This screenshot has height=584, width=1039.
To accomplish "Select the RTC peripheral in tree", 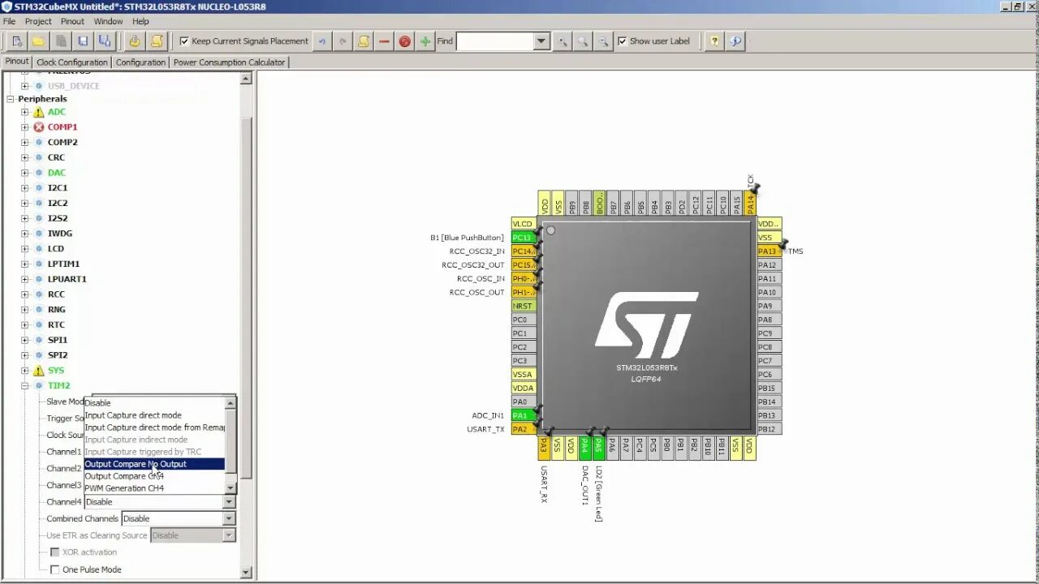I will click(56, 325).
